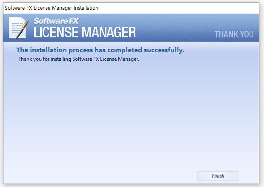Click the window title bar text
This screenshot has height=187, width=264.
pyautogui.click(x=51, y=8)
